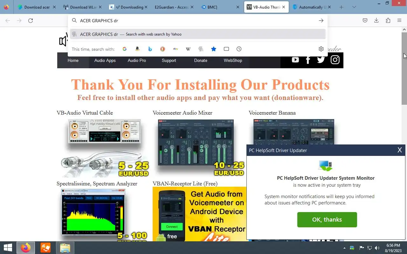Open the Support menu
Image resolution: width=407 pixels, height=254 pixels.
coord(169,60)
